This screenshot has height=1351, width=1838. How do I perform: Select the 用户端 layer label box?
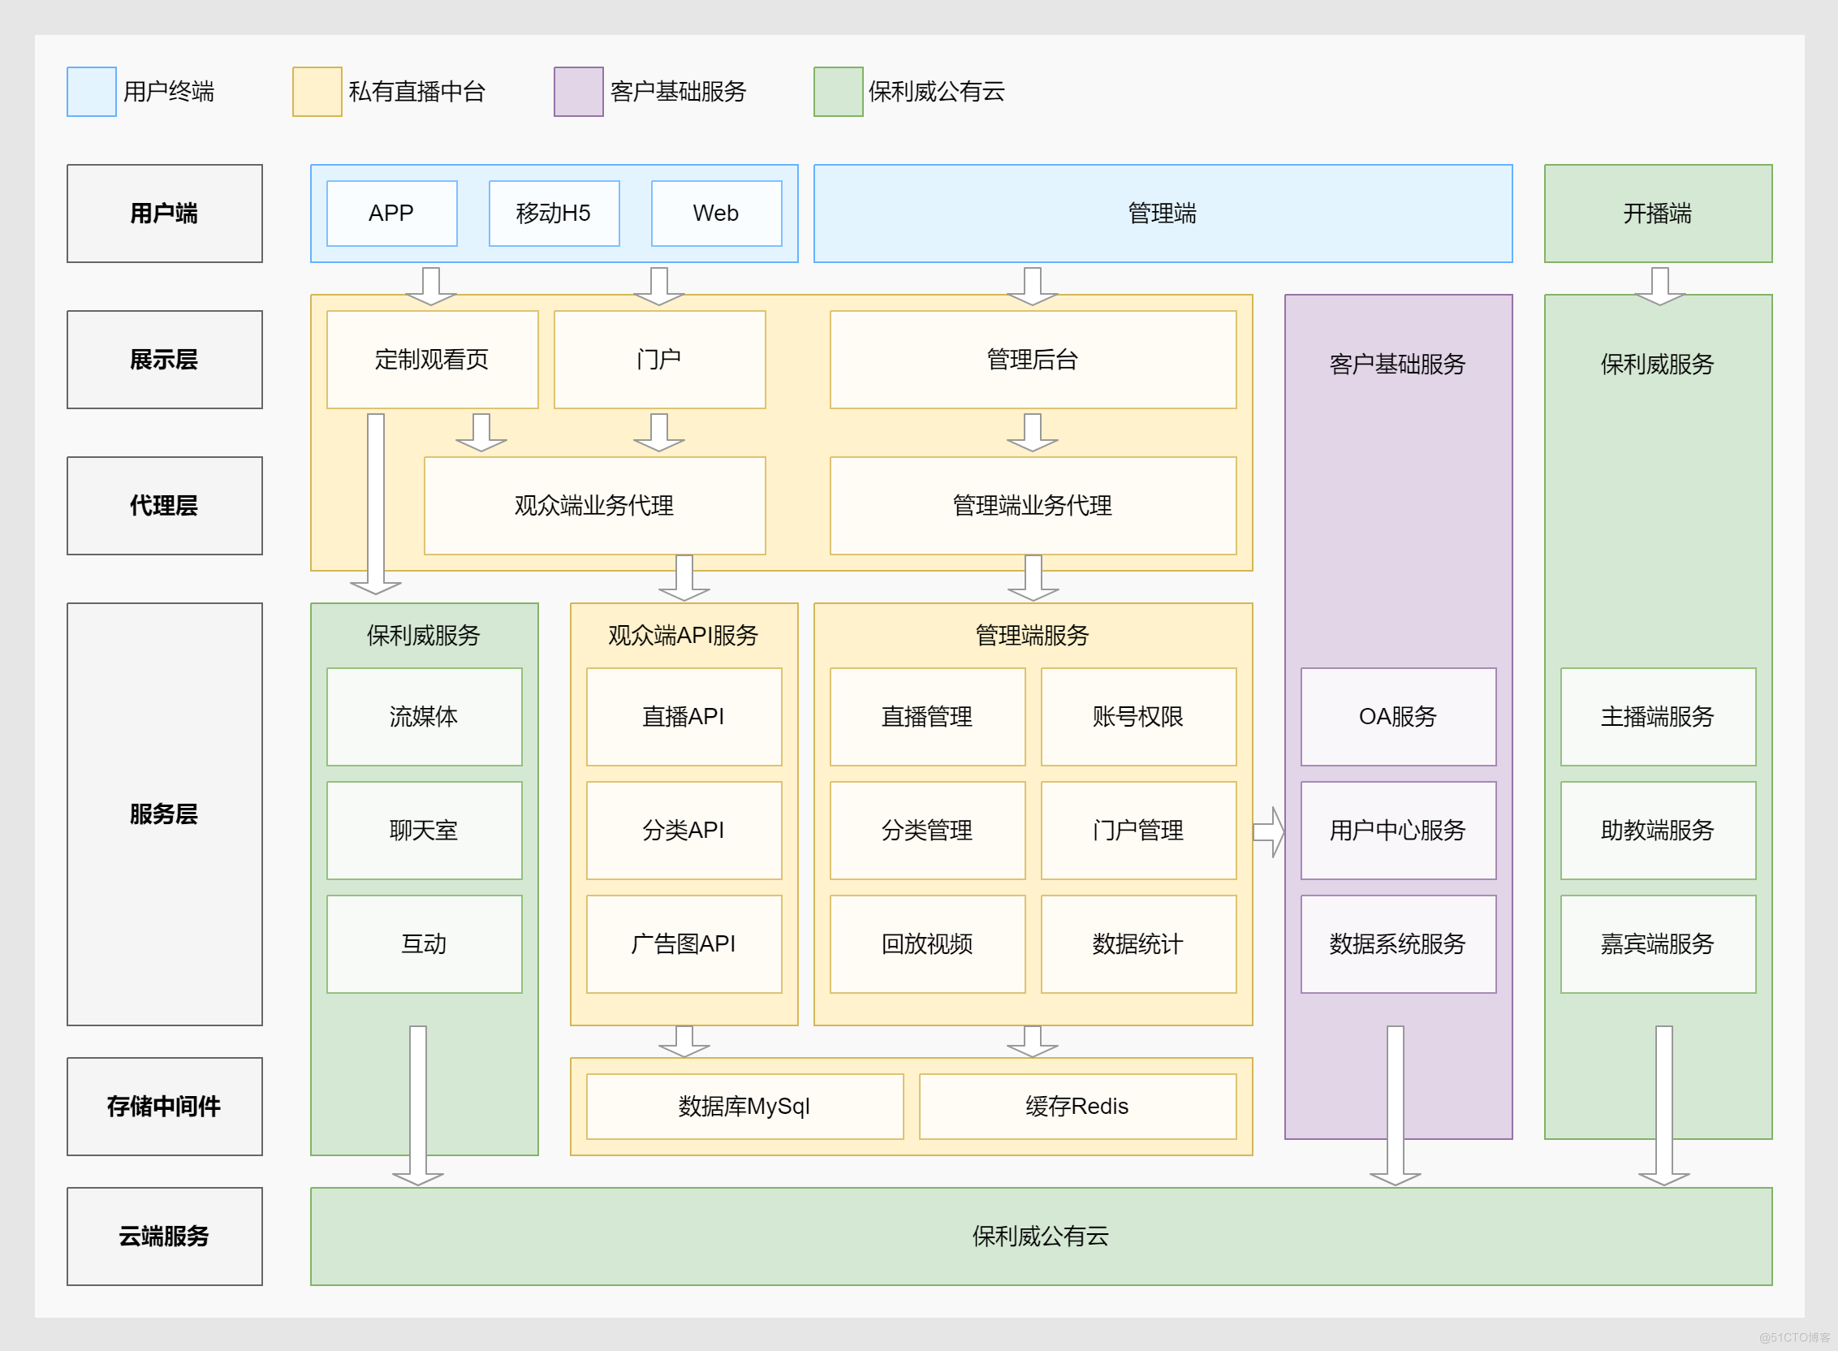(x=164, y=214)
